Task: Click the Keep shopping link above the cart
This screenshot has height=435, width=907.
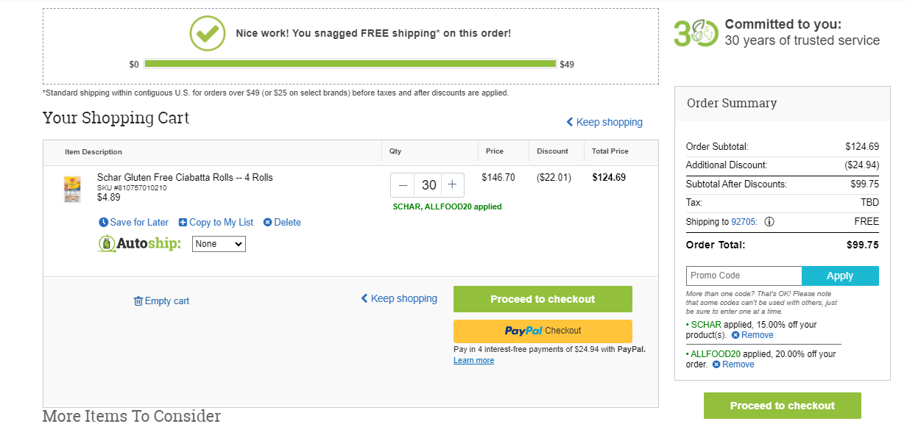Action: pyautogui.click(x=604, y=122)
